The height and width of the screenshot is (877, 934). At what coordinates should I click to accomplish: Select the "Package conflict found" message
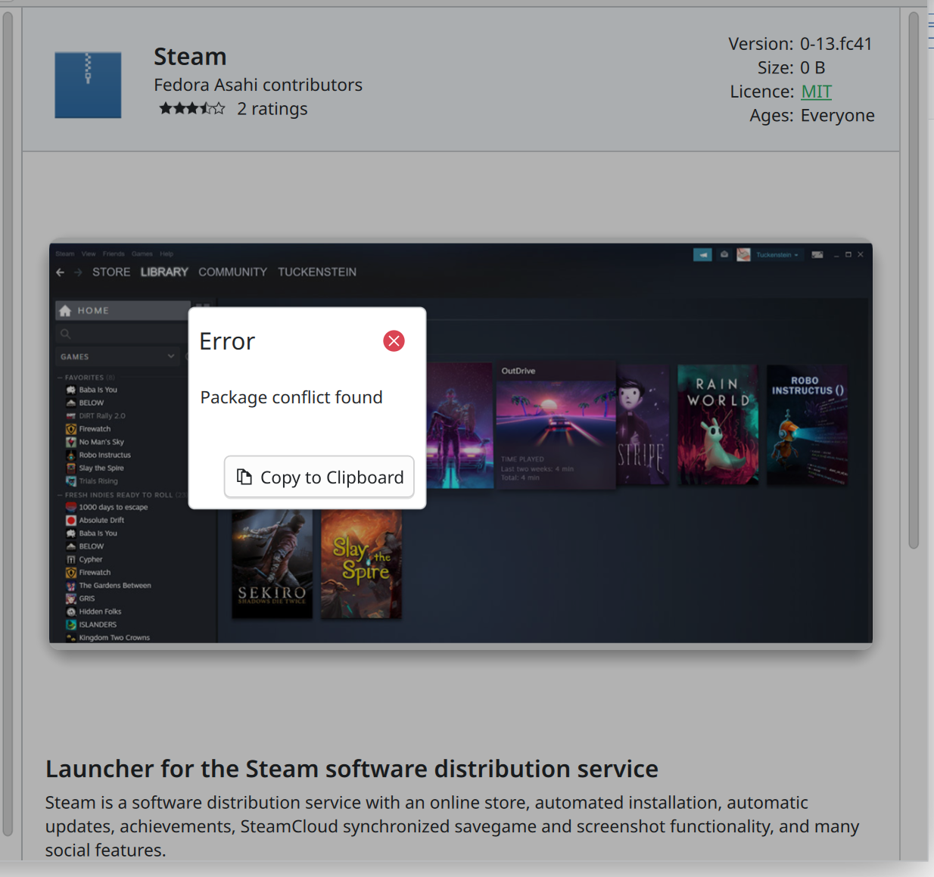pyautogui.click(x=291, y=397)
